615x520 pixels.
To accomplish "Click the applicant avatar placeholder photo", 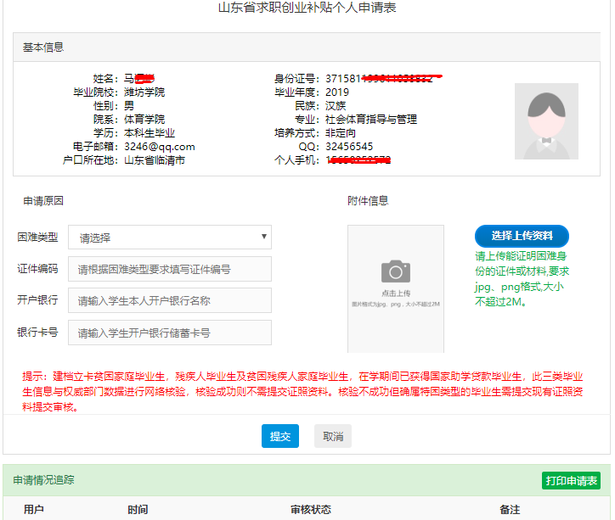I will [x=546, y=121].
